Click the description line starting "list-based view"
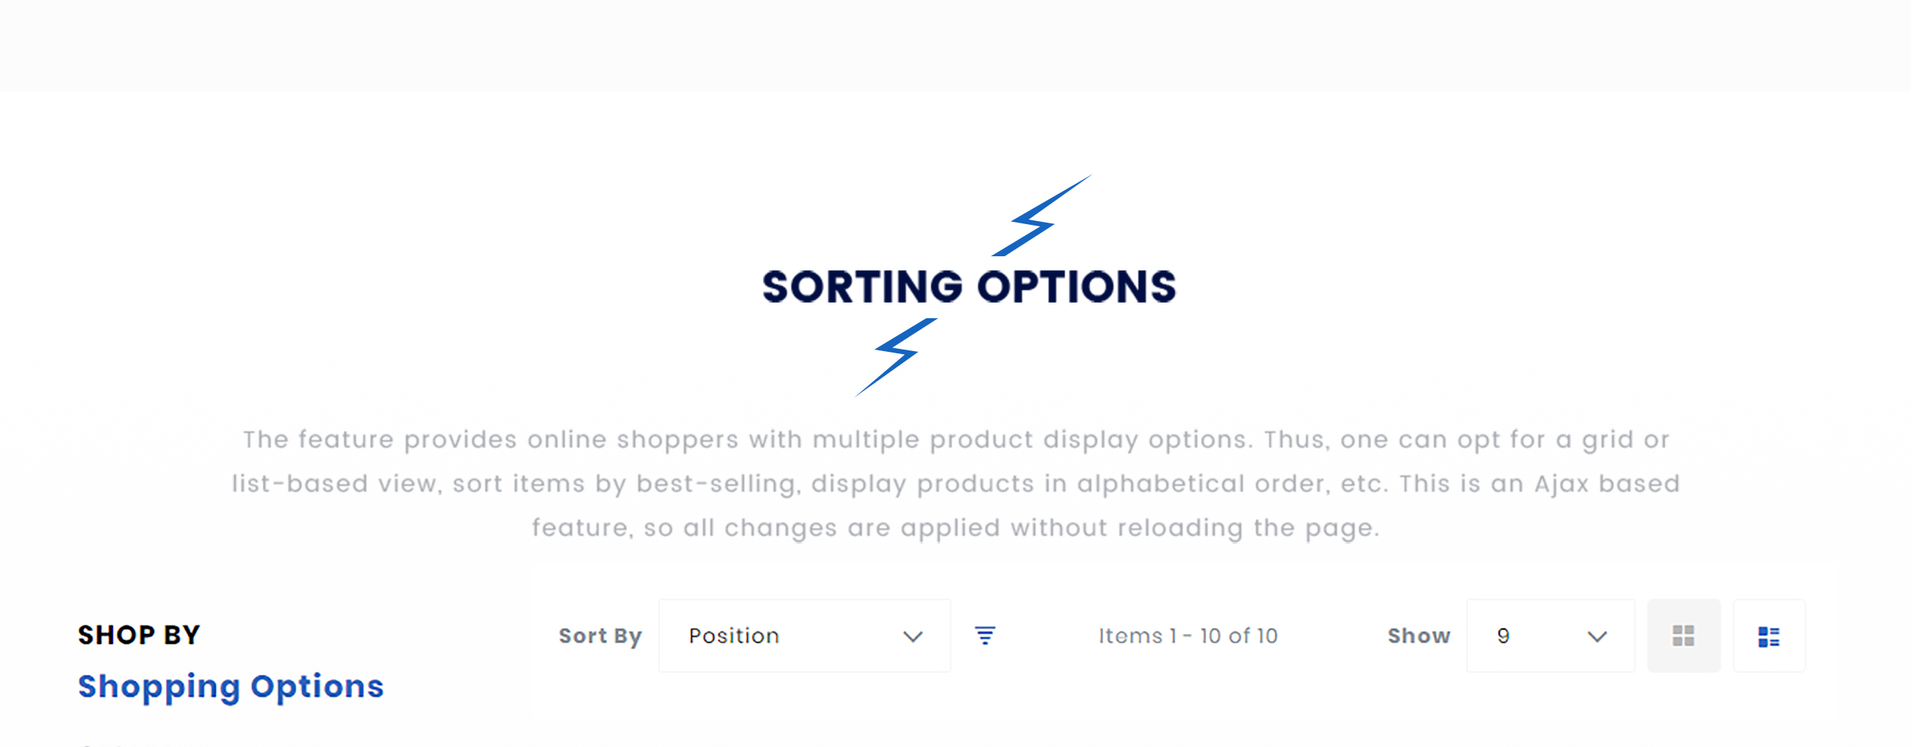The image size is (1912, 747). 956,484
